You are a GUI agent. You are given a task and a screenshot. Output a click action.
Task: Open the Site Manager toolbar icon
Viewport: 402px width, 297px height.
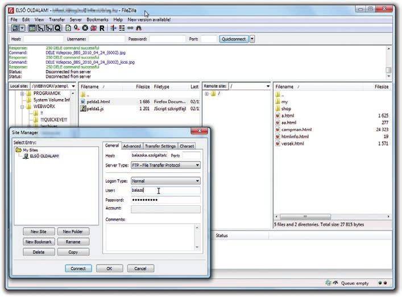(15, 28)
